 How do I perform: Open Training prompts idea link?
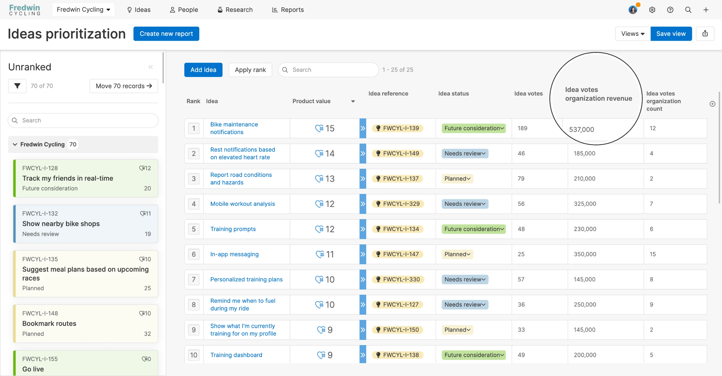233,229
